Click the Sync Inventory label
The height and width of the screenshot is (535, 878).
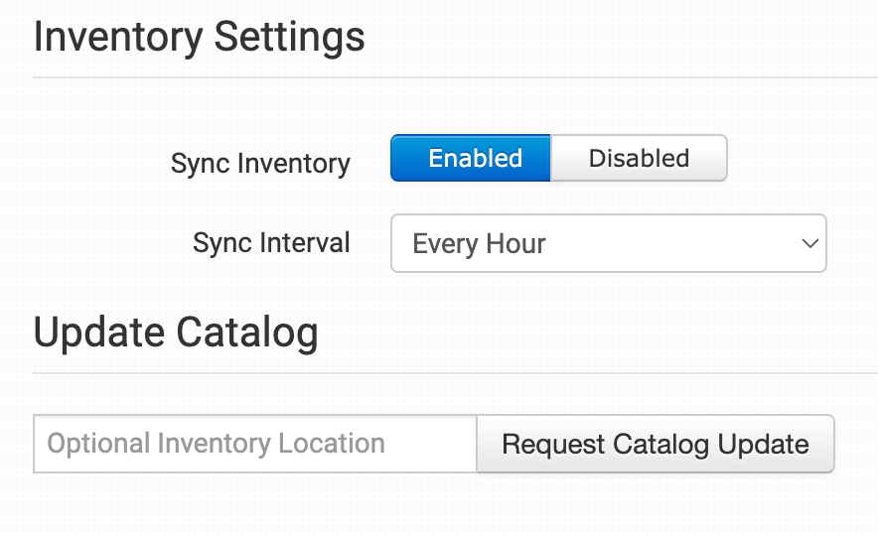coord(260,164)
